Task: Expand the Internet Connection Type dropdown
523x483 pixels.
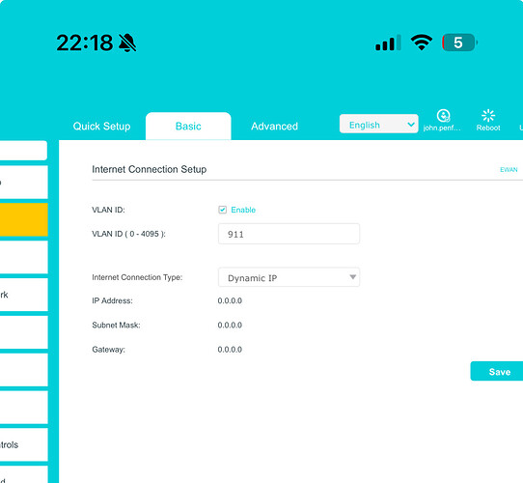Action: pyautogui.click(x=289, y=277)
